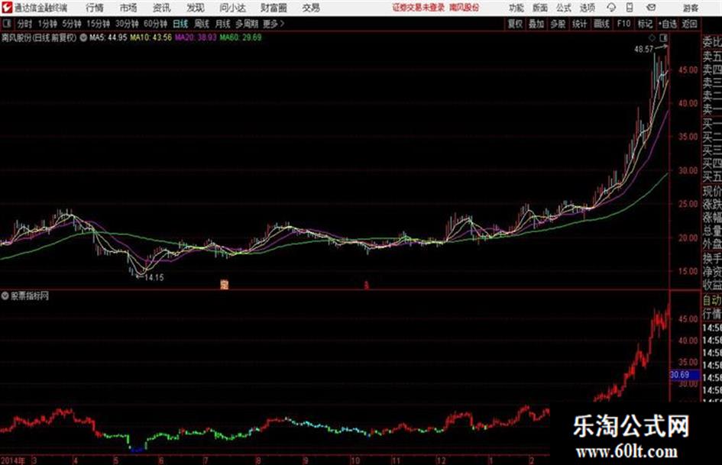Select the 1分钟 period tab

(47, 24)
